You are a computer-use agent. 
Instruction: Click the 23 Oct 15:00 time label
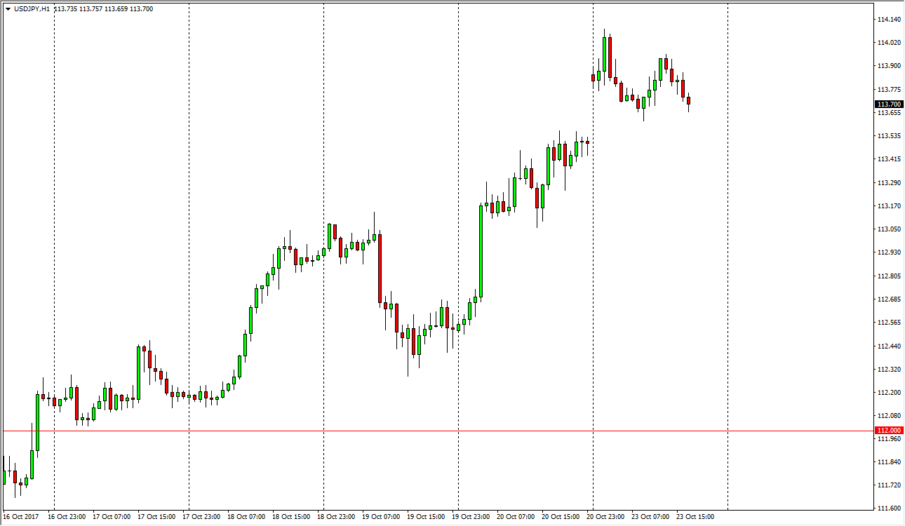(697, 517)
